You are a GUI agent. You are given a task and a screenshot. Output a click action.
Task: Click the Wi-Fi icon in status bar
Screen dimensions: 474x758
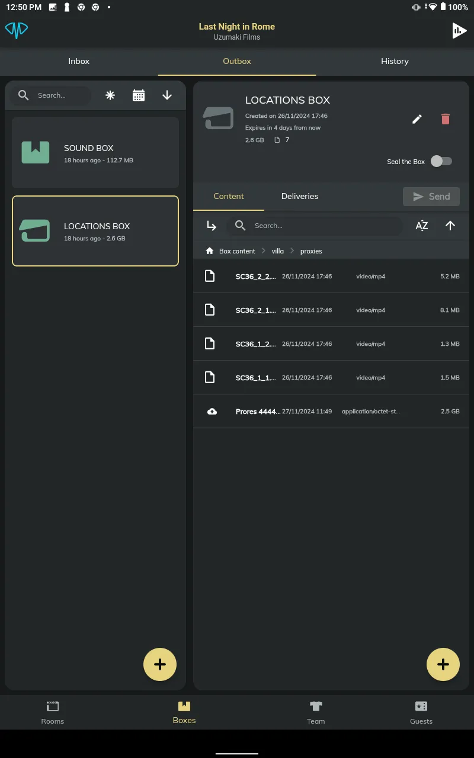[433, 7]
